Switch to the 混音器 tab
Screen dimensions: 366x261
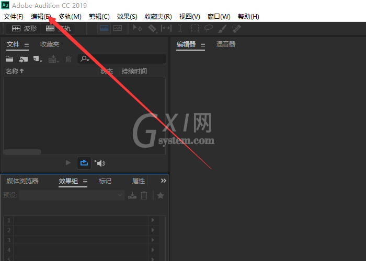(x=226, y=44)
